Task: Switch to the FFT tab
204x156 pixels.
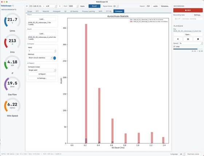Action: [37, 11]
